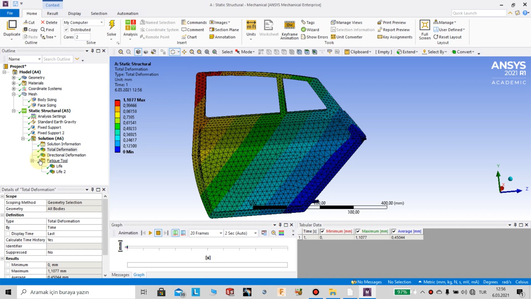Check the Maximum result parameter checkbox
The image size is (531, 299).
(x=8, y=271)
